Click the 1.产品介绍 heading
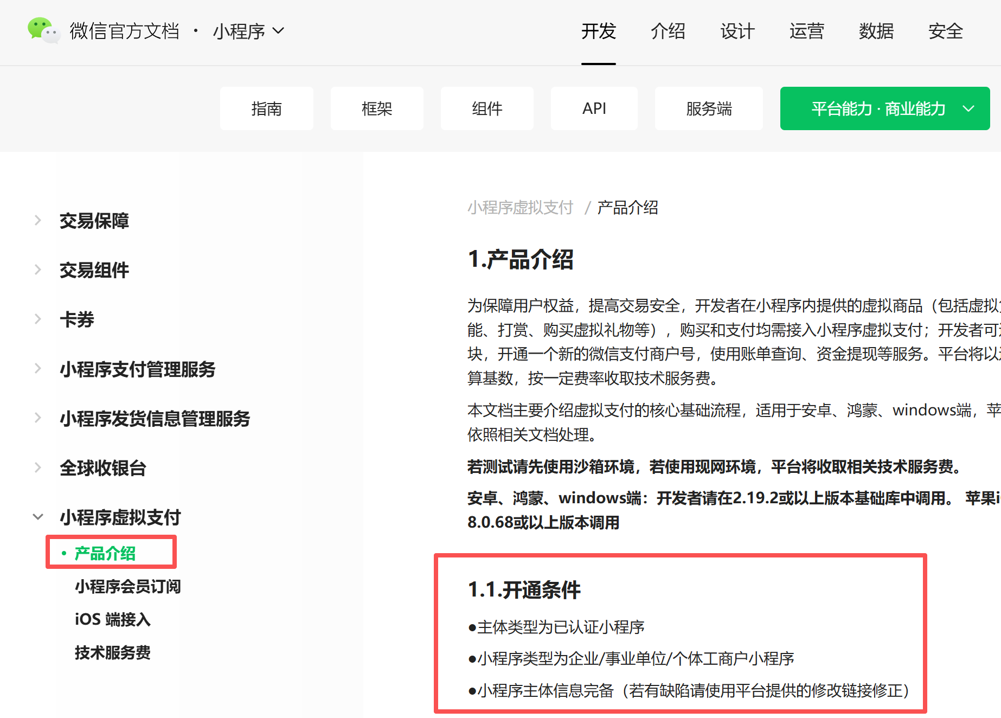The image size is (1001, 718). pyautogui.click(x=521, y=259)
